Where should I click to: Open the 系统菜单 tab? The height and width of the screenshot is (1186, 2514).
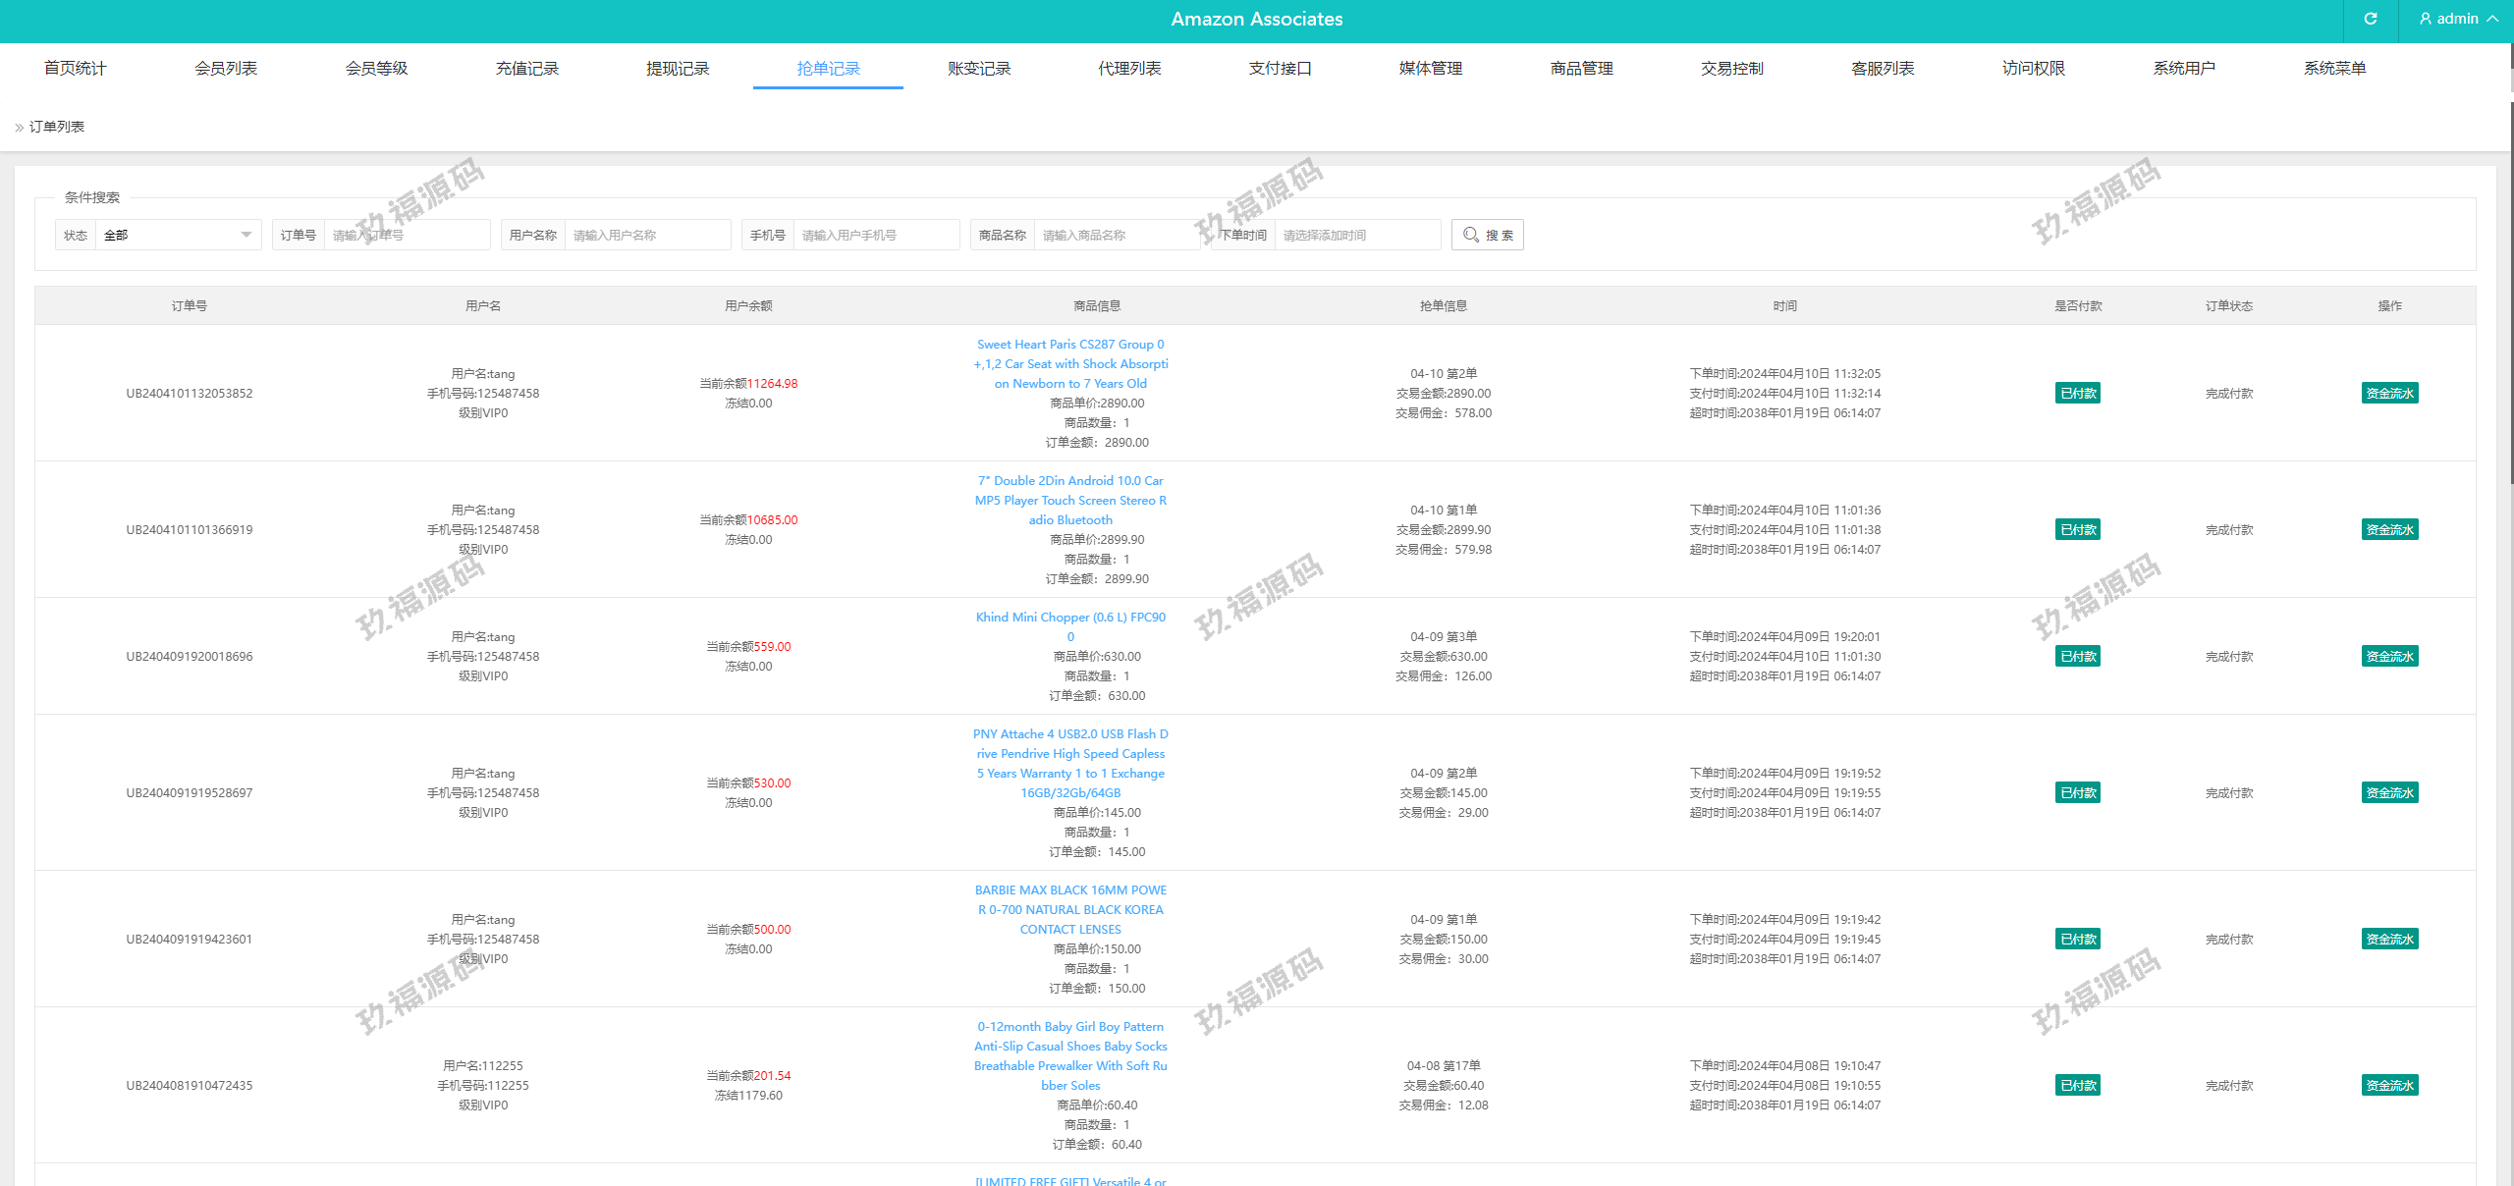click(x=2334, y=68)
